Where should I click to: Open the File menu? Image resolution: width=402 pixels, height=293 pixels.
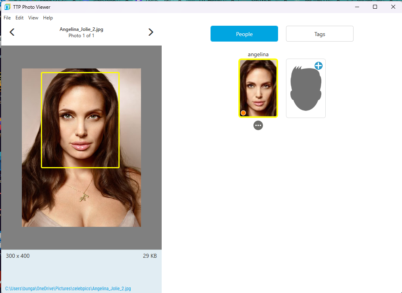[7, 17]
